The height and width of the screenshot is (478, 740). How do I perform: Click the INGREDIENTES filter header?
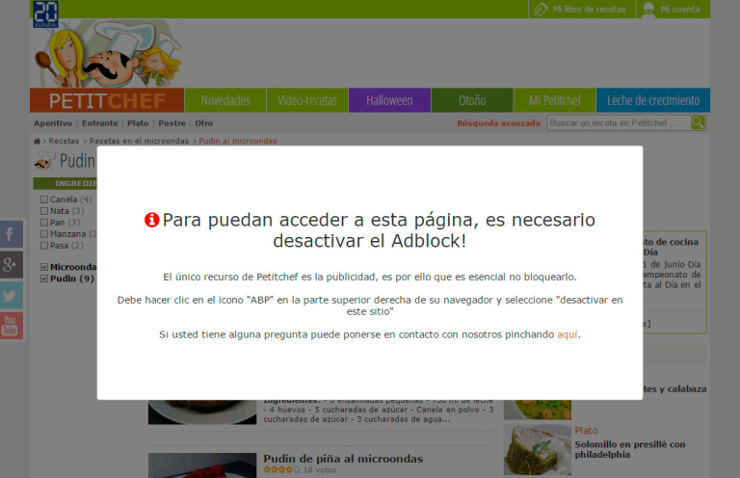tap(66, 183)
